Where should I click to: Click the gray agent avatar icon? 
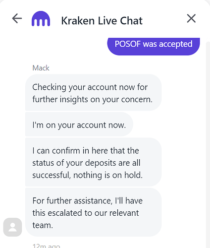coord(12,227)
